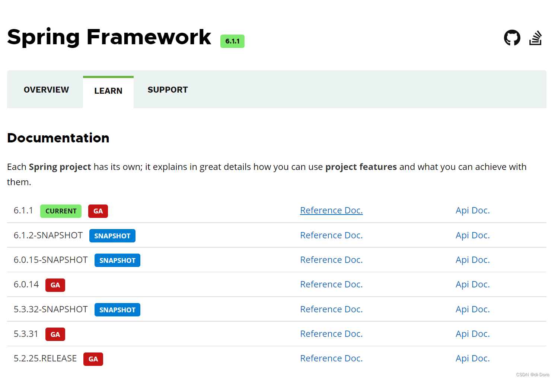Open Api Doc. for 6.1.2-SNAPSHOT
Screen dimensions: 555x380
click(x=472, y=235)
